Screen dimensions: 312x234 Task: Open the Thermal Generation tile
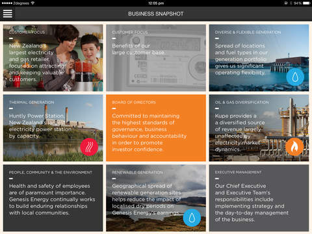tap(53, 128)
